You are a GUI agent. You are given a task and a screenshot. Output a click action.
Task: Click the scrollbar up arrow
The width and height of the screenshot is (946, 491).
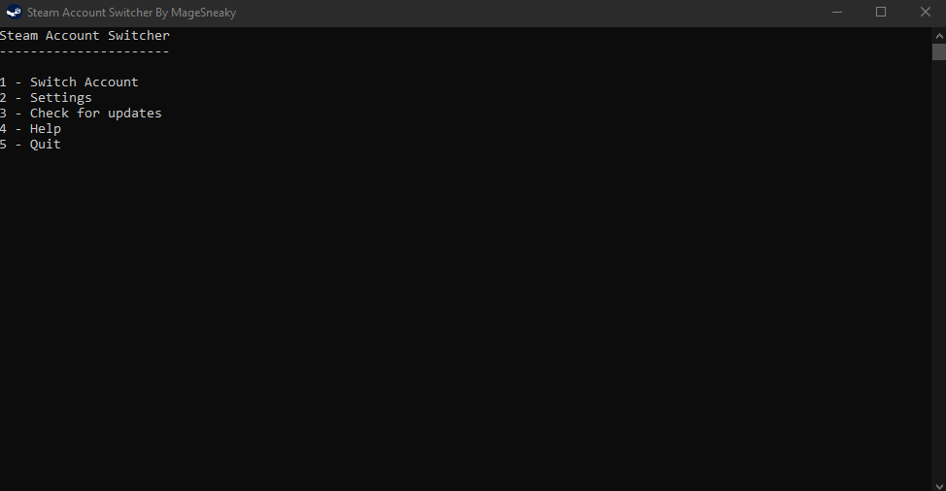pos(939,36)
